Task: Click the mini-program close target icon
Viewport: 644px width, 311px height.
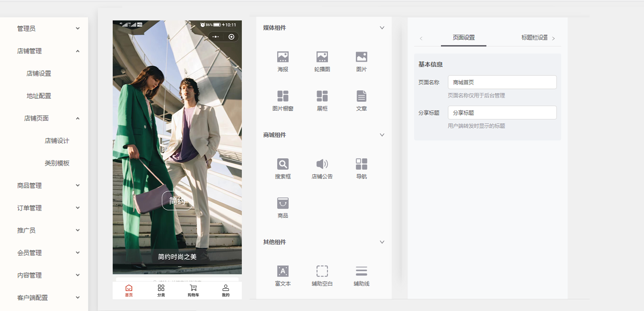Action: coord(231,37)
